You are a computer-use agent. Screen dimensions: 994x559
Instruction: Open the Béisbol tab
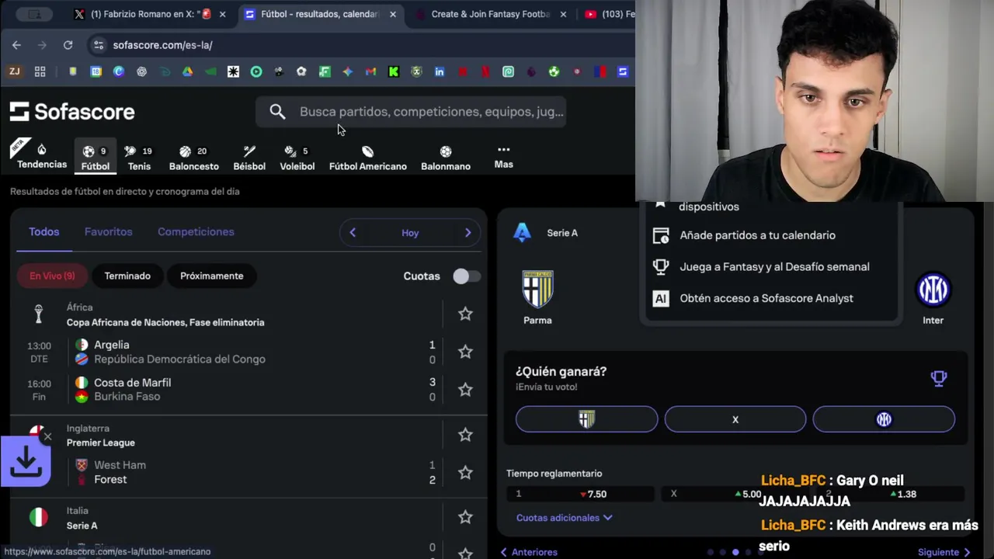click(249, 158)
